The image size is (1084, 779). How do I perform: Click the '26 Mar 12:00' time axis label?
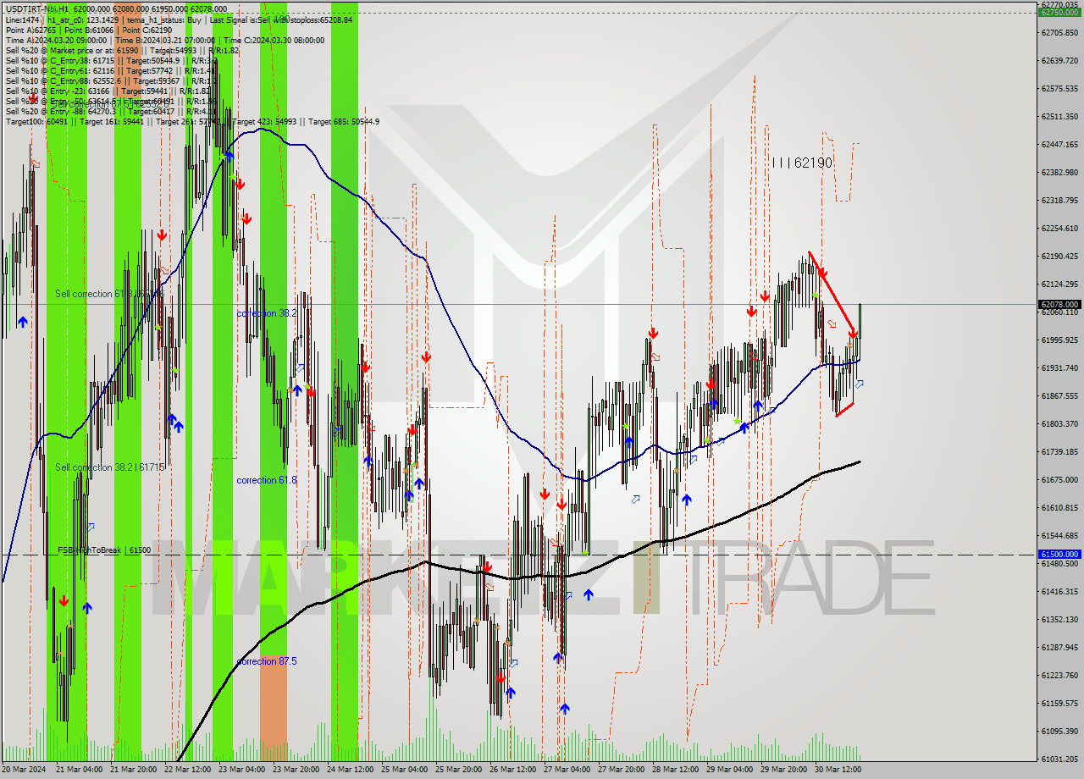(512, 770)
